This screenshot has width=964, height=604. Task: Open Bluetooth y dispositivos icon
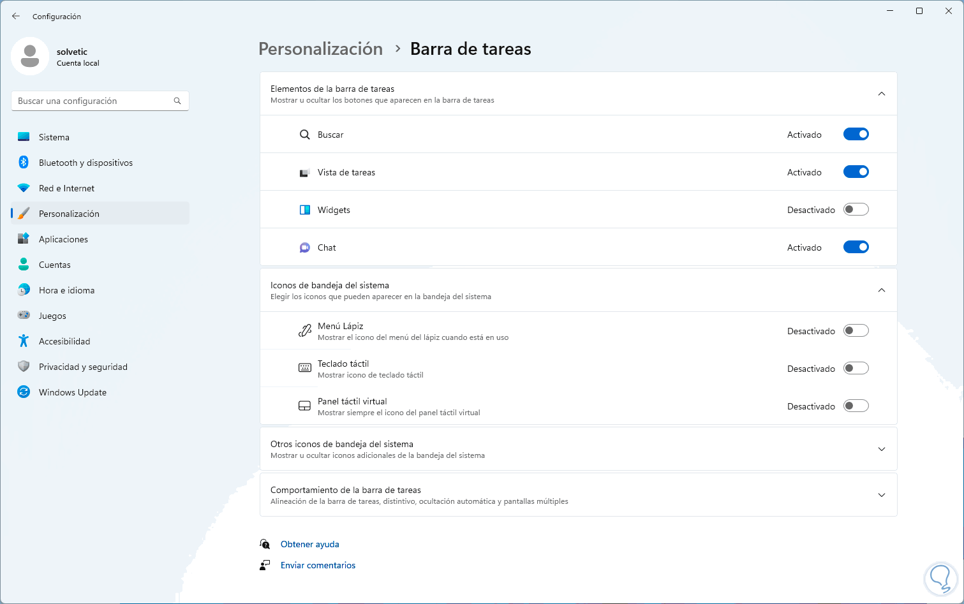click(x=24, y=163)
